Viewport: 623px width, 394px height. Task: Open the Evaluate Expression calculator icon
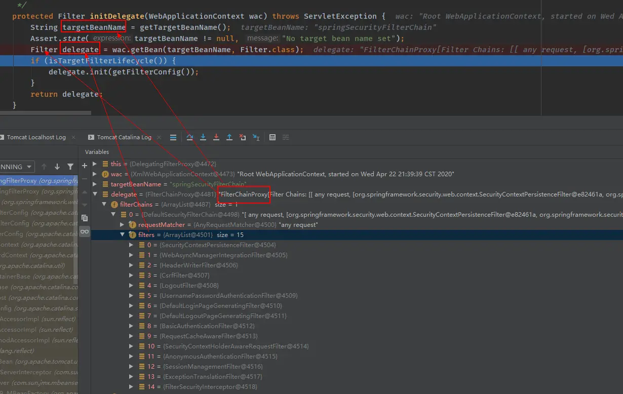(271, 137)
